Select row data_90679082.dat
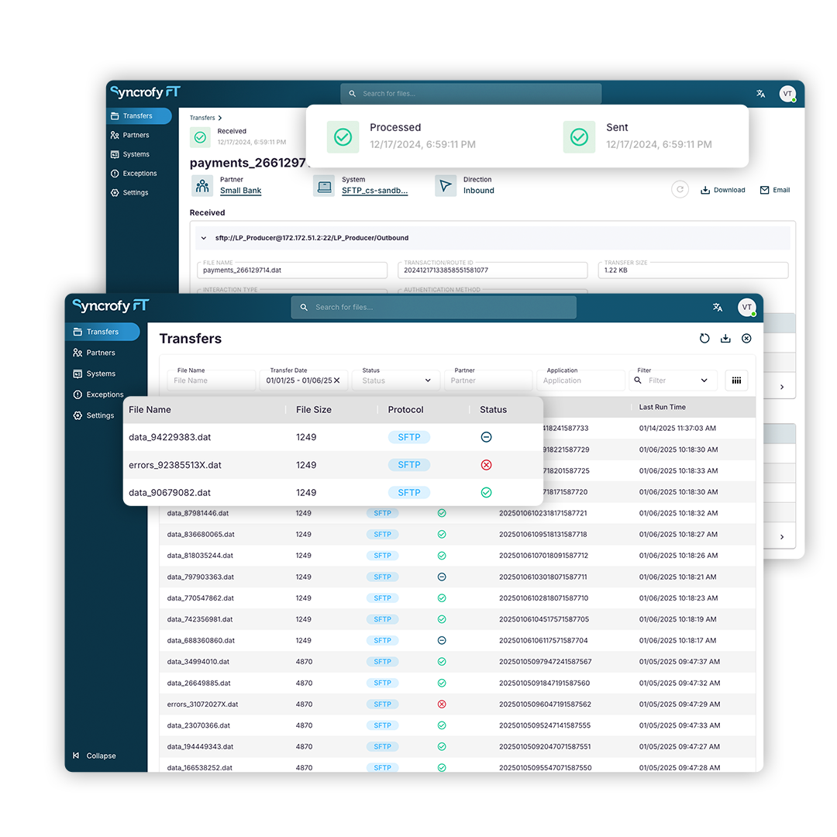Viewport: 837px width, 837px height. coord(333,492)
